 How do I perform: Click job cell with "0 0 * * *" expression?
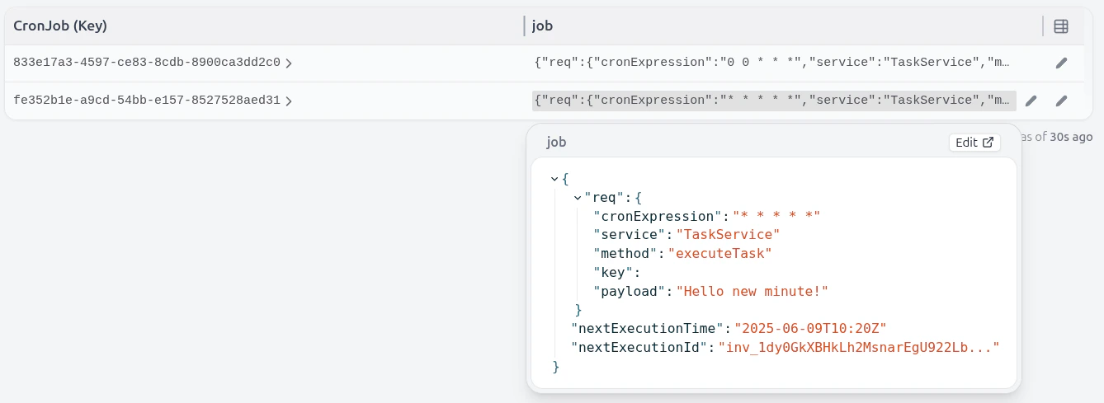[x=772, y=62]
